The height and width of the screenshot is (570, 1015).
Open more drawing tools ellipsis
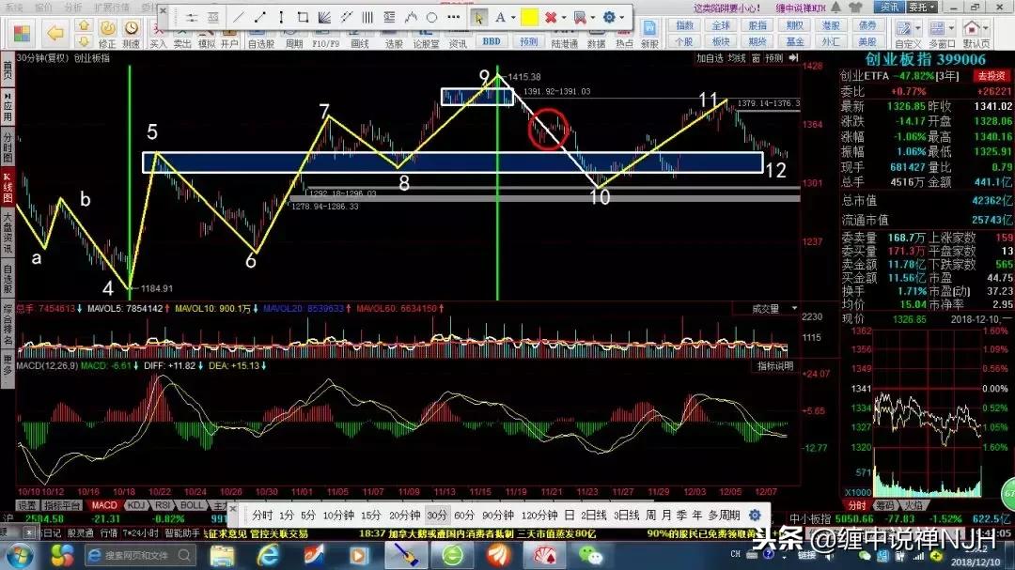453,18
